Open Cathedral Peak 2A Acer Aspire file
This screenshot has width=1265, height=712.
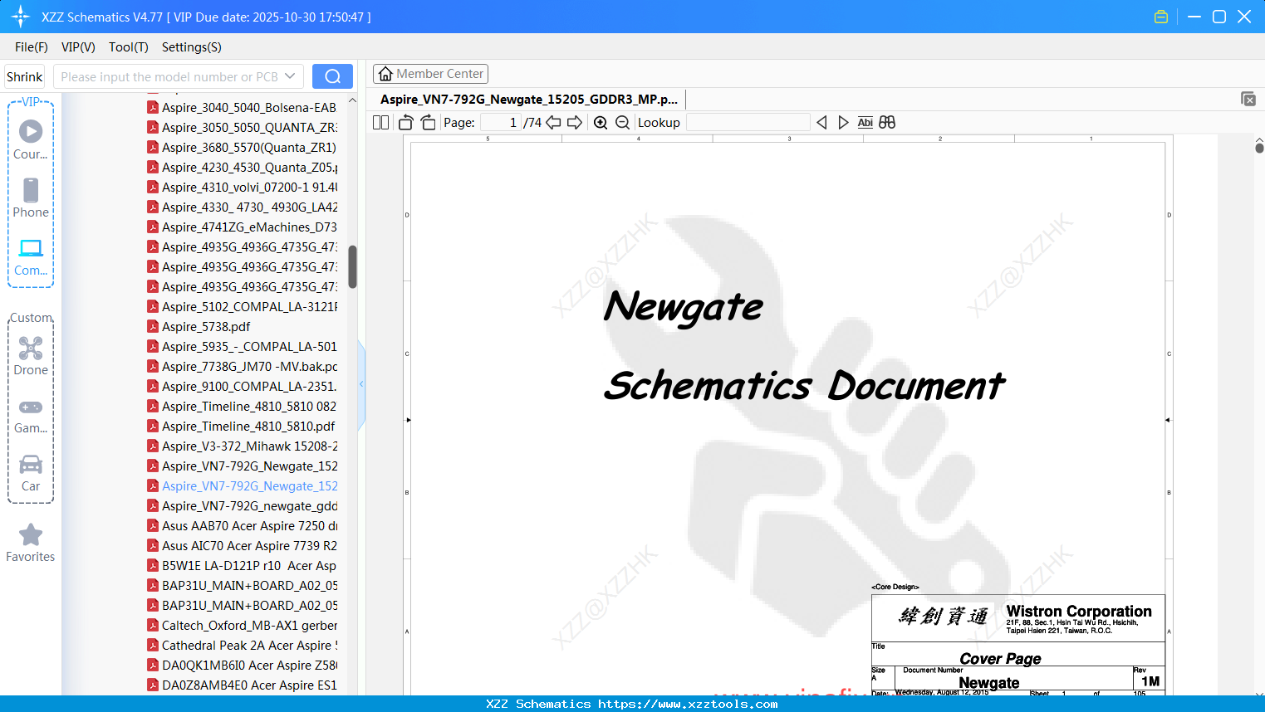click(x=243, y=645)
